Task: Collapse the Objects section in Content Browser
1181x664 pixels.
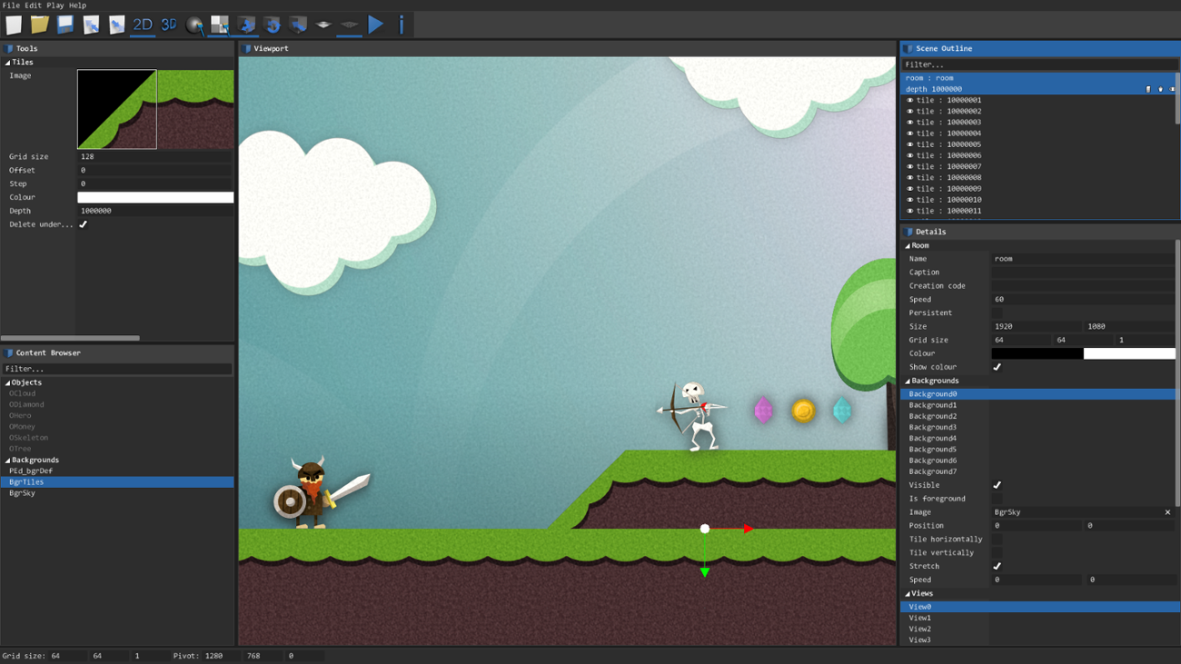Action: pos(6,382)
